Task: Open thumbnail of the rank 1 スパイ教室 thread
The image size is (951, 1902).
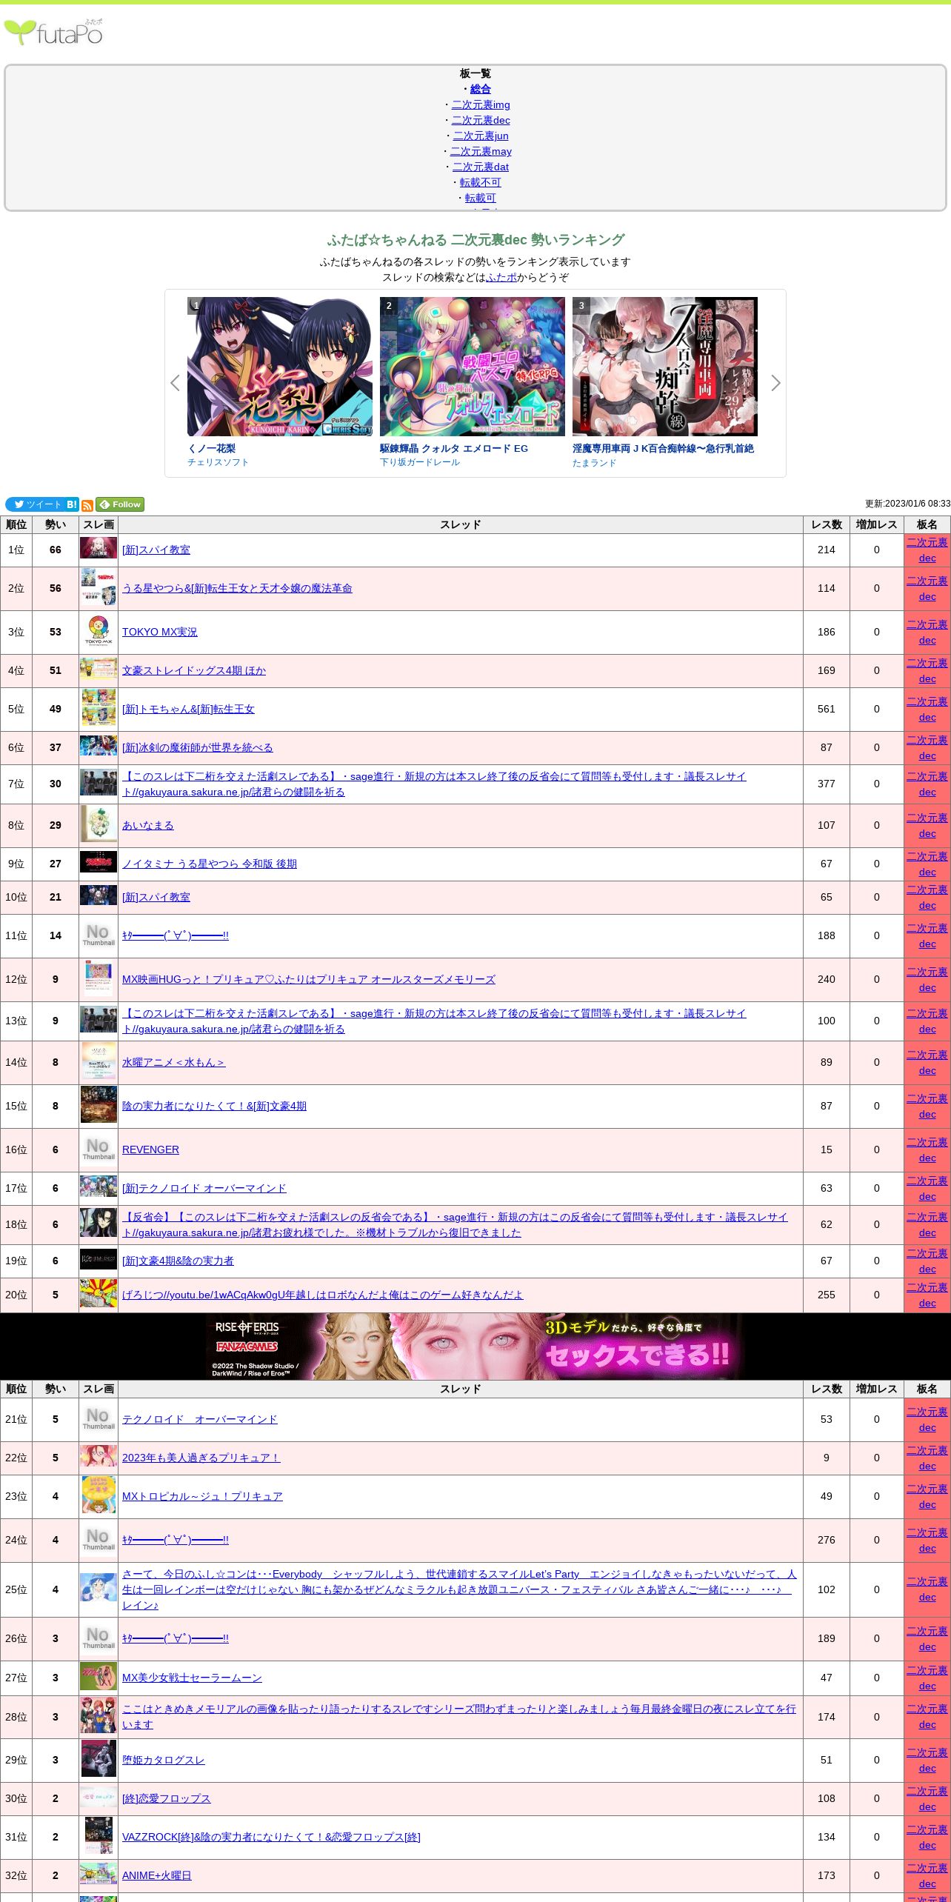Action: tap(99, 548)
